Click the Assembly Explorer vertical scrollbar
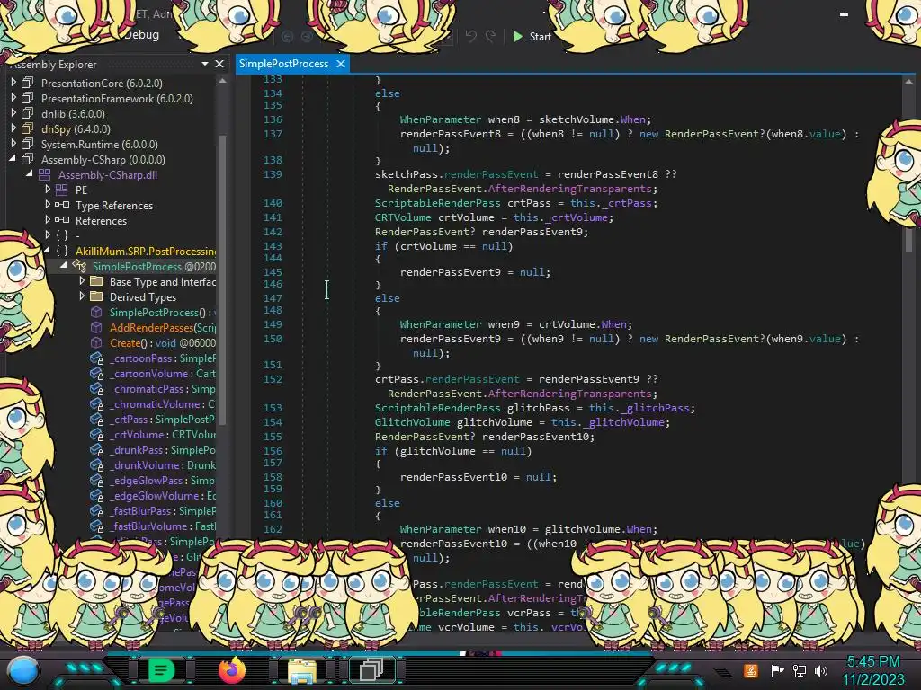Screen dimensions: 921x690 coord(223,279)
